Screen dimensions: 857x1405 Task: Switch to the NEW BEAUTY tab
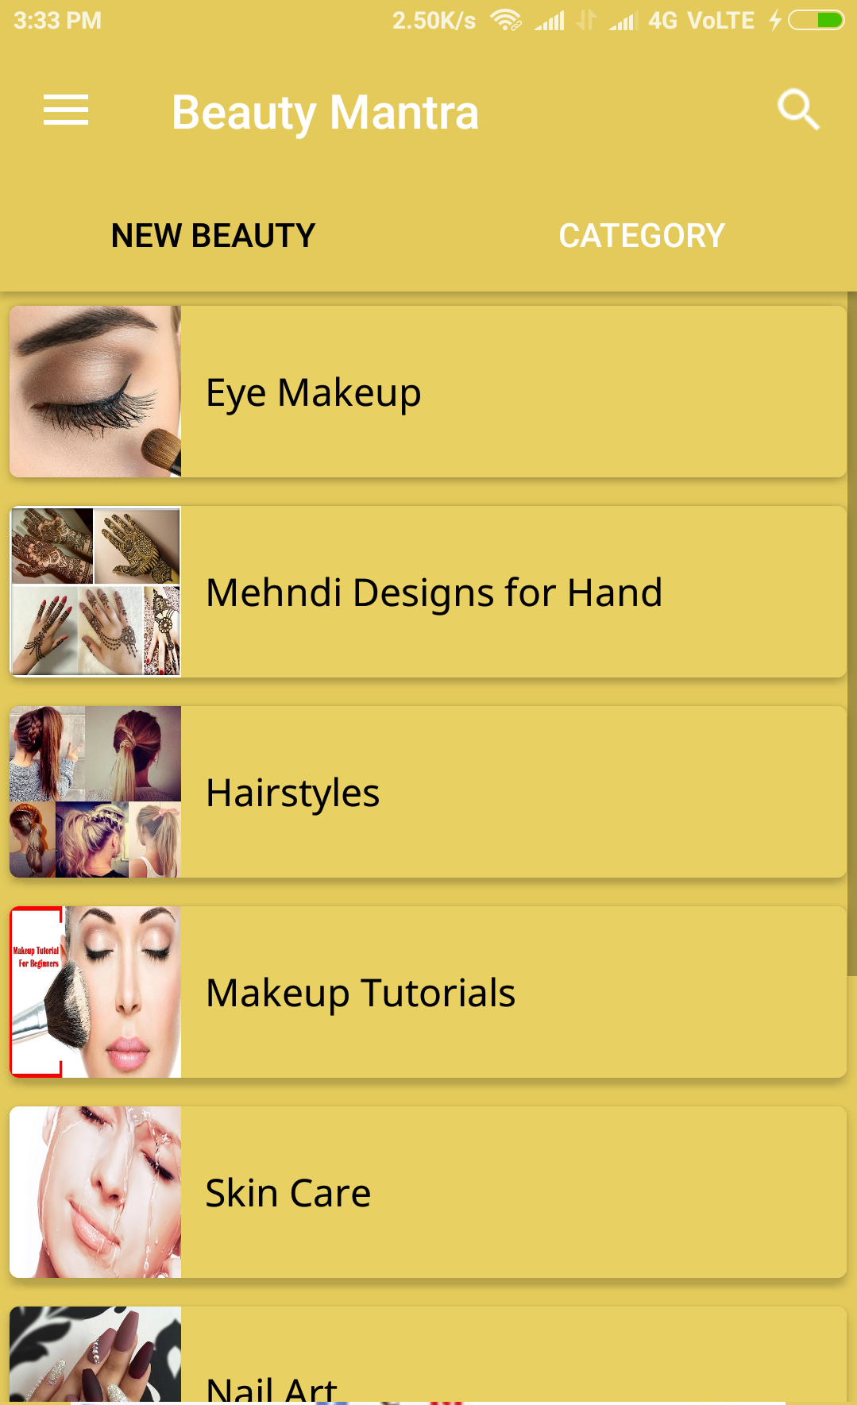[213, 236]
